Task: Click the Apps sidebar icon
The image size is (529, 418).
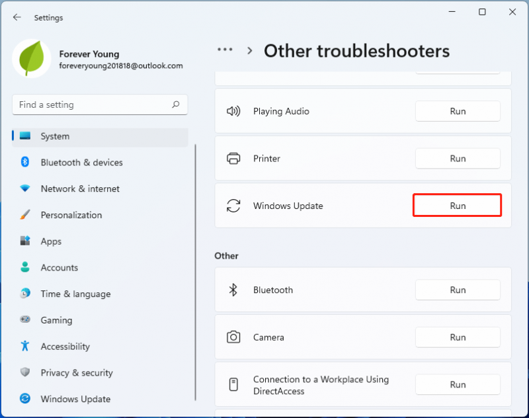Action: coord(25,241)
